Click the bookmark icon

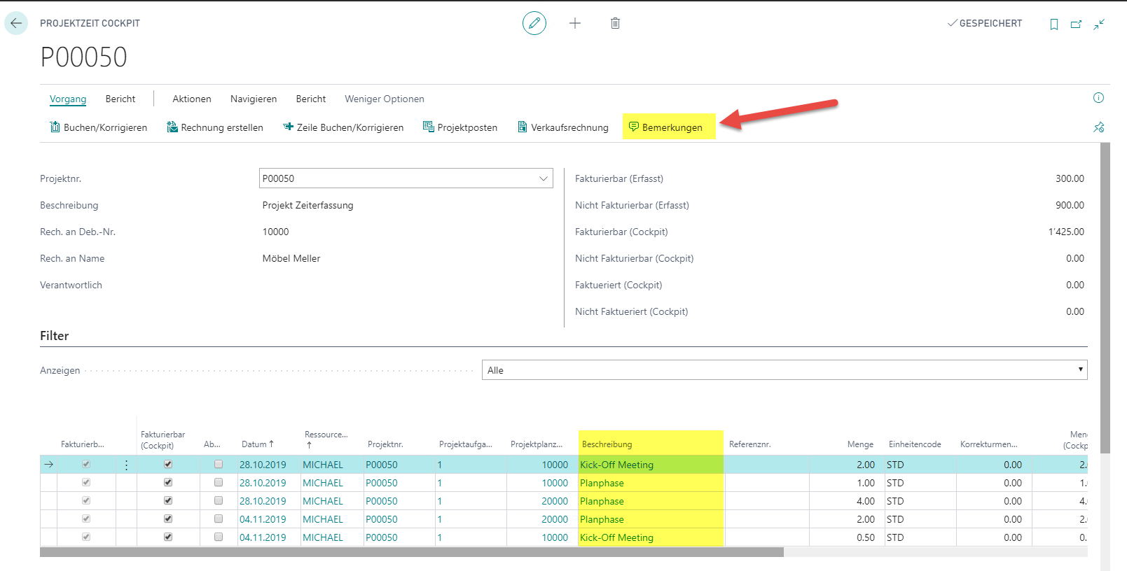(1053, 24)
